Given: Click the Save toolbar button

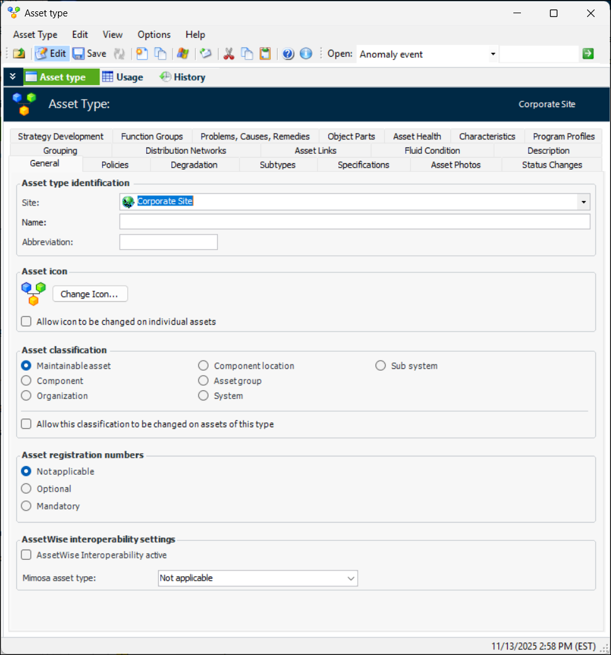Looking at the screenshot, I should [89, 54].
